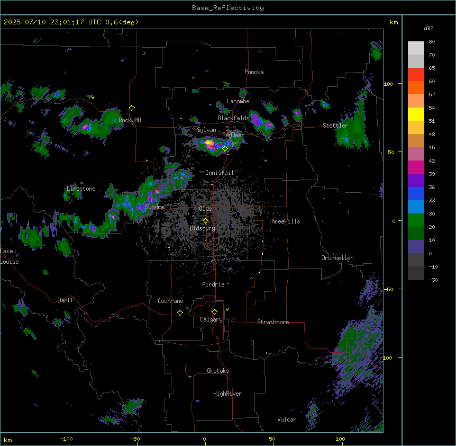This screenshot has height=446, width=456.
Task: Click the HighRiver label
Action: point(227,394)
